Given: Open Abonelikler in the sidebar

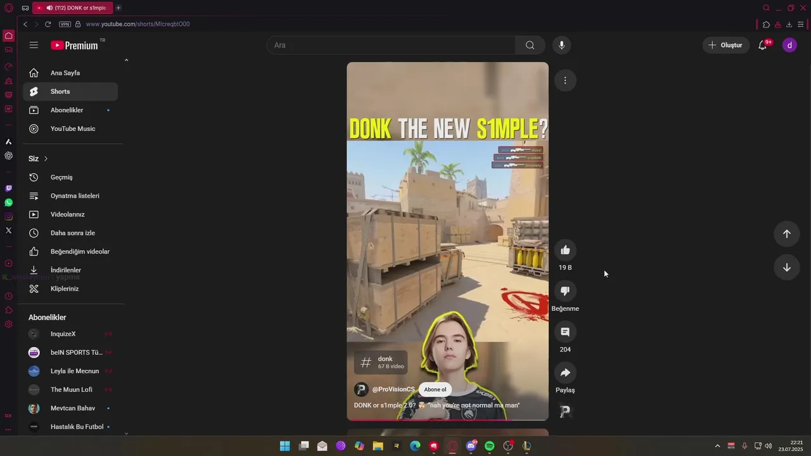Looking at the screenshot, I should coord(70,110).
